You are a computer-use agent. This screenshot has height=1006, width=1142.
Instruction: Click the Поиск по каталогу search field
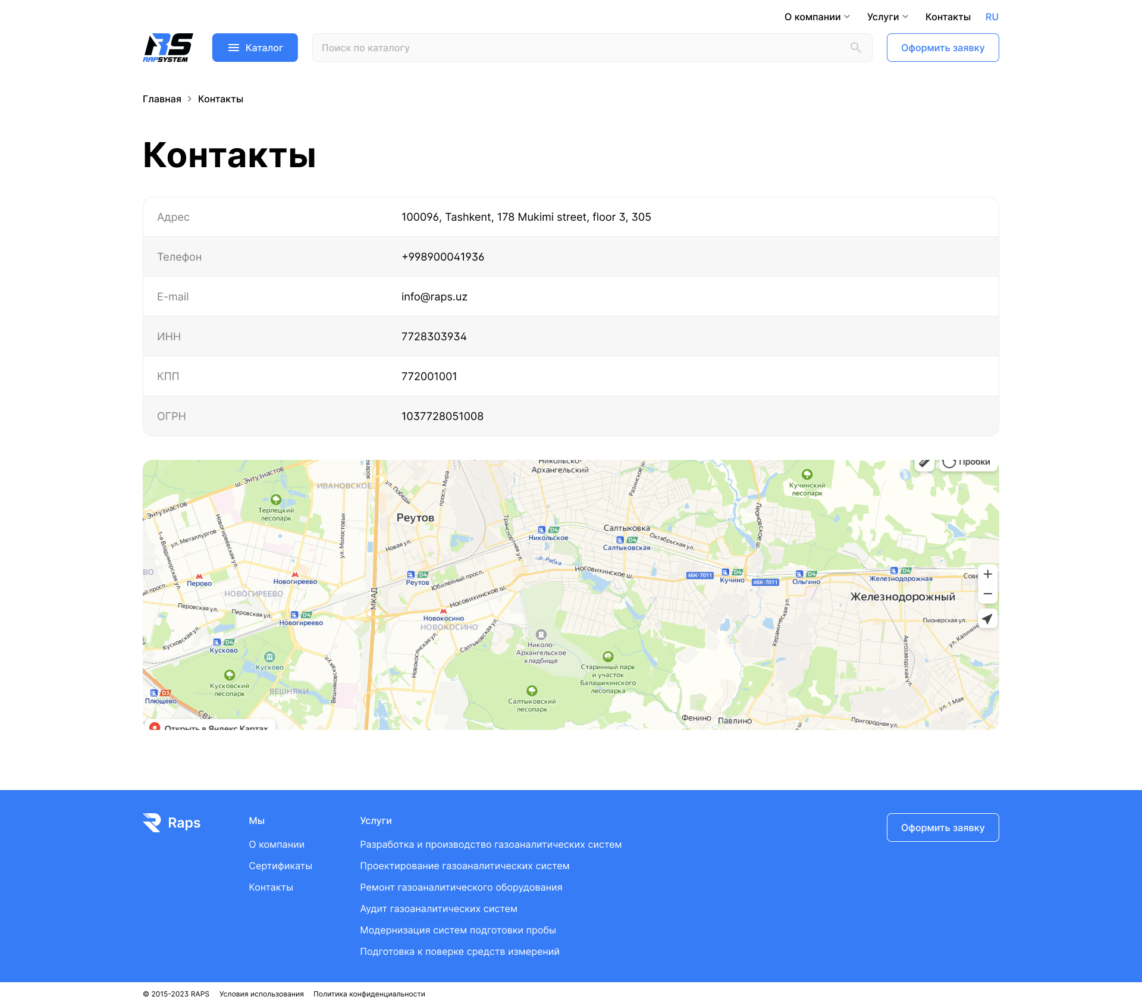[x=583, y=48]
